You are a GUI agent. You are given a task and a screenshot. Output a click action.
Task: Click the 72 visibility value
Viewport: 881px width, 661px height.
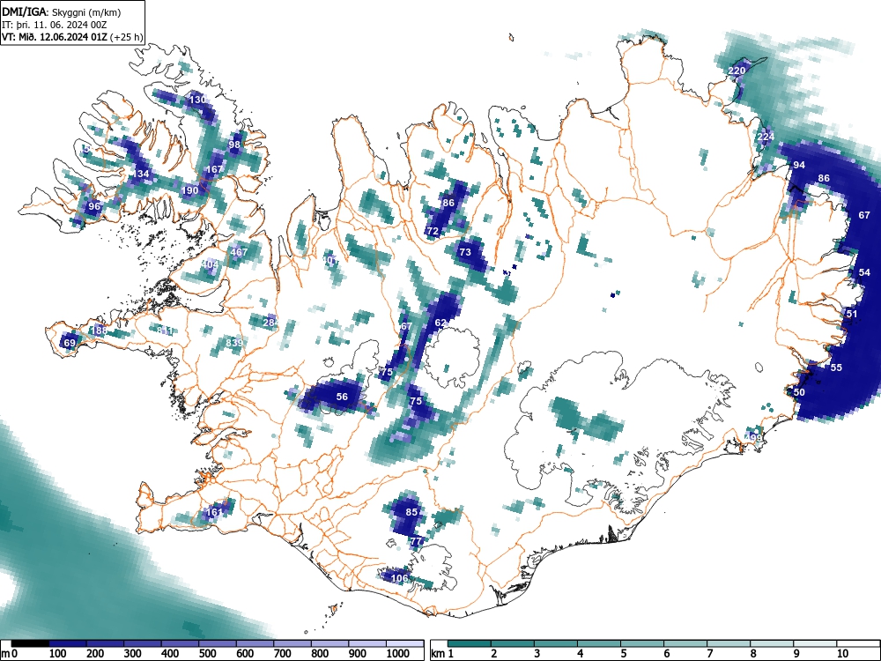point(433,231)
